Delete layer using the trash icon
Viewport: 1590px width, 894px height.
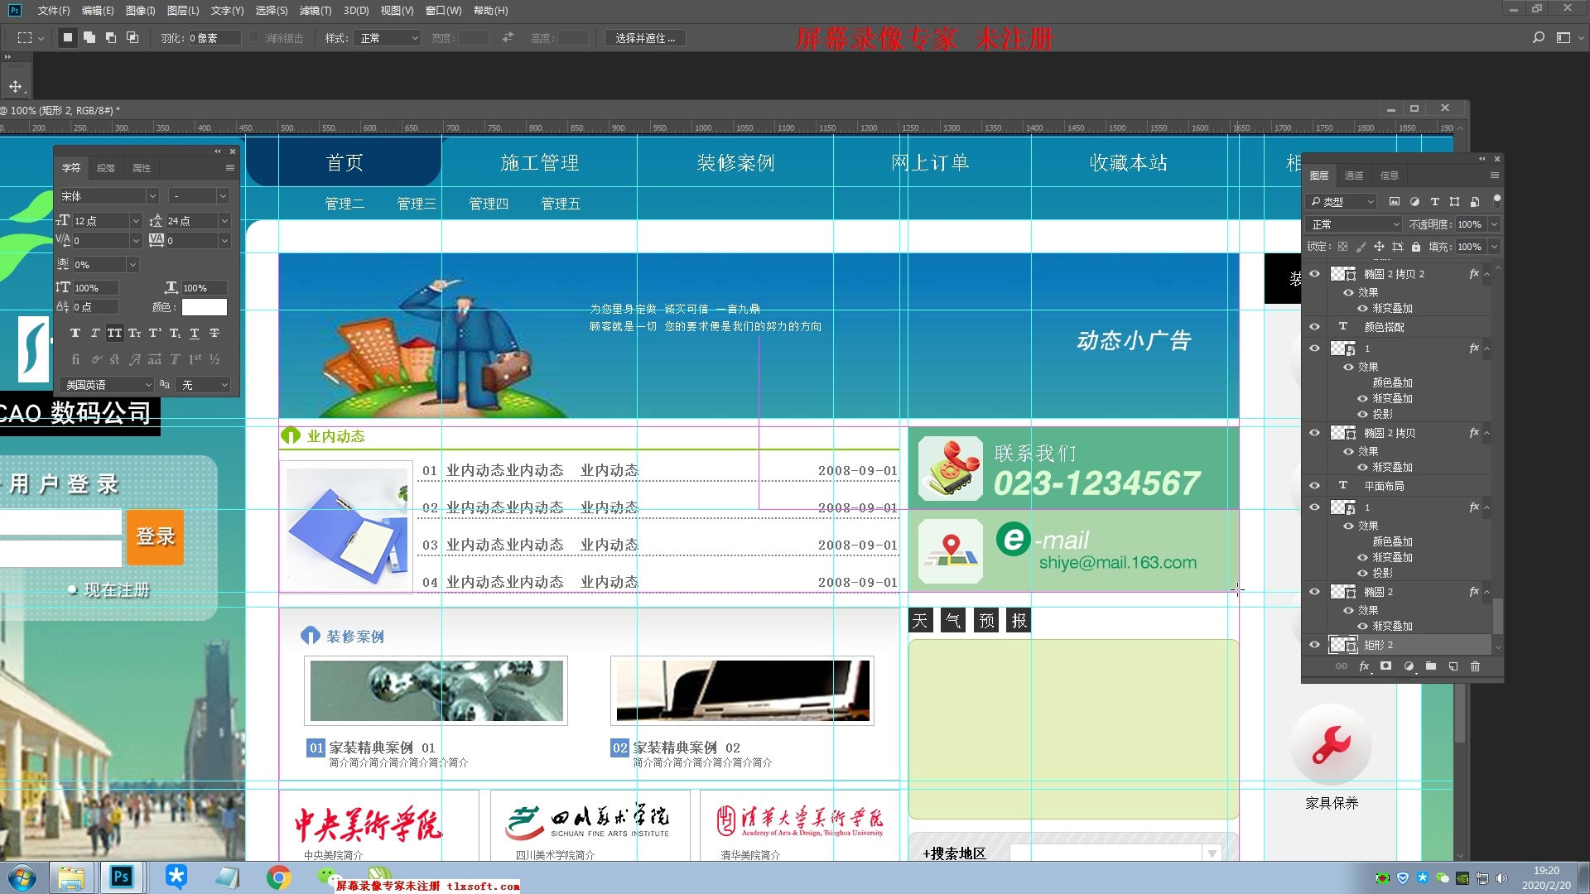click(1475, 666)
